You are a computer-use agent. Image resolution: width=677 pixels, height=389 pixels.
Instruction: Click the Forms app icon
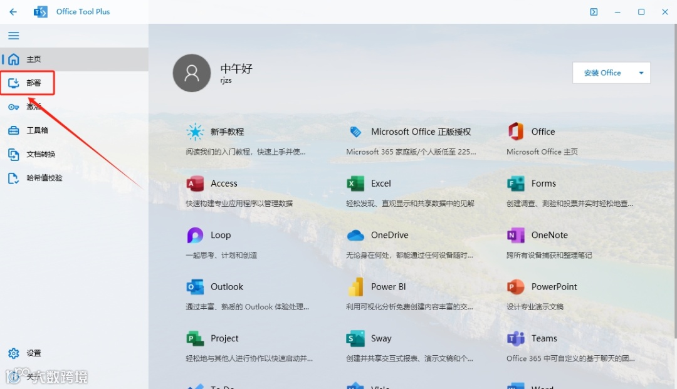515,184
